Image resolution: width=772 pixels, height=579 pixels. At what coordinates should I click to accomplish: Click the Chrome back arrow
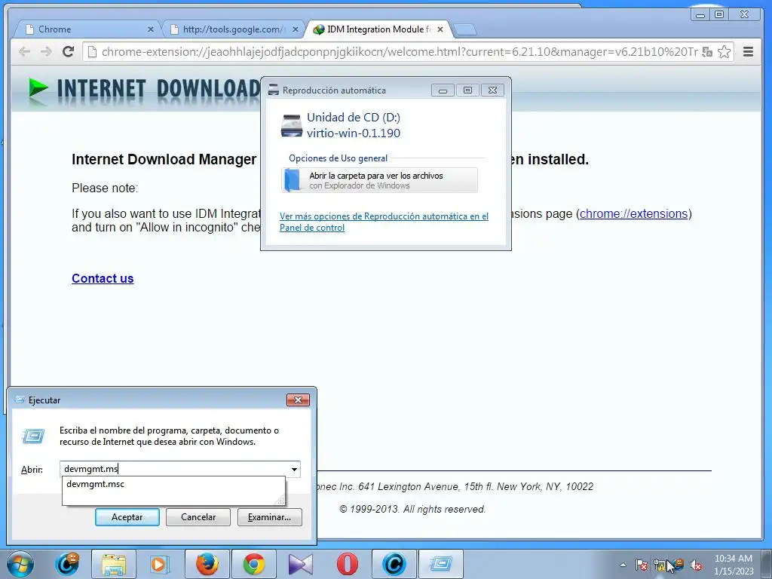point(24,52)
